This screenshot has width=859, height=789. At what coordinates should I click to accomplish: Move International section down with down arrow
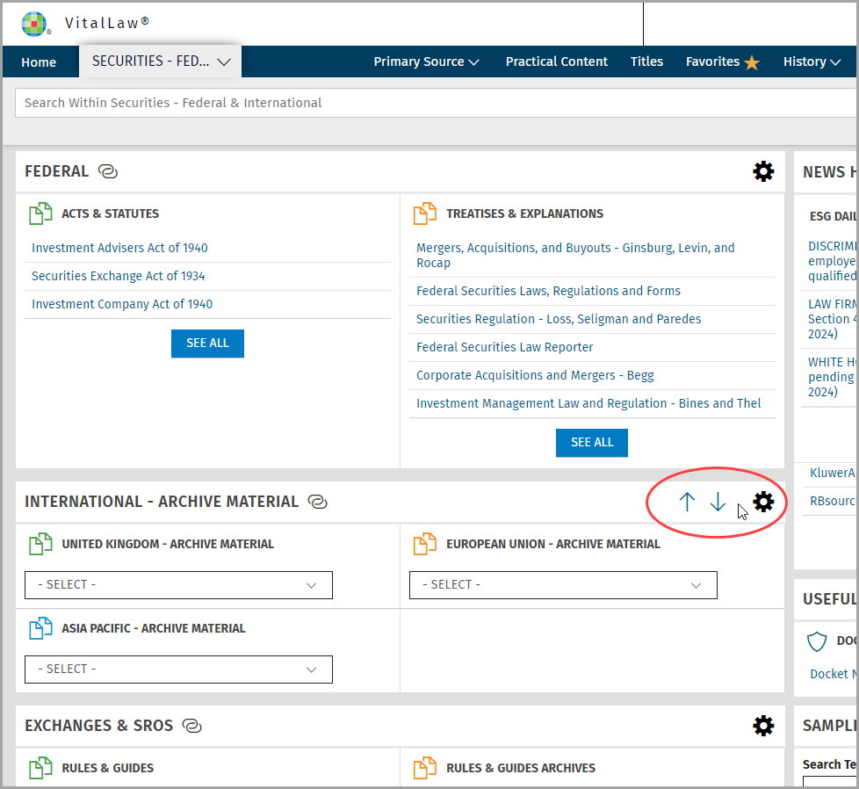718,502
